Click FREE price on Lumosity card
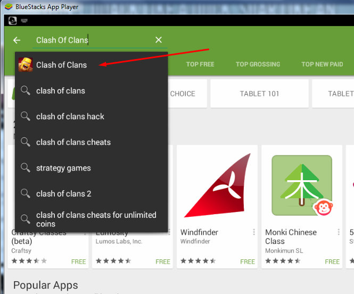 point(163,262)
